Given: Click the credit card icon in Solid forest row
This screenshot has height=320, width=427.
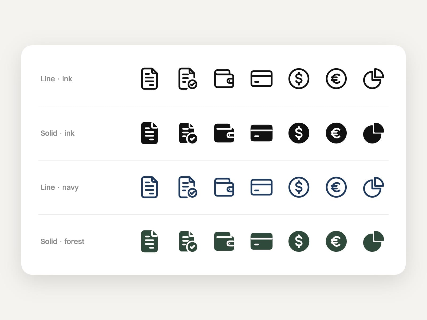Looking at the screenshot, I should pos(262,241).
